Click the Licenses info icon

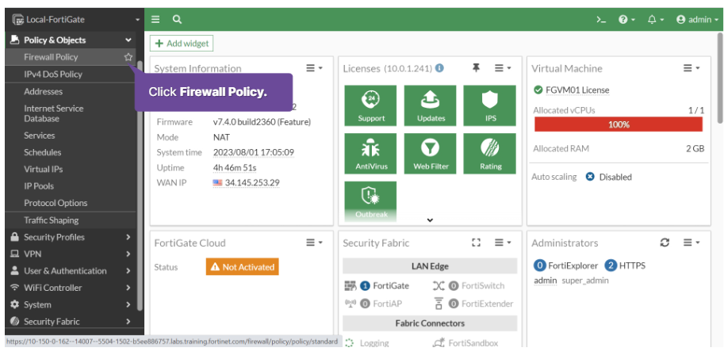click(439, 68)
